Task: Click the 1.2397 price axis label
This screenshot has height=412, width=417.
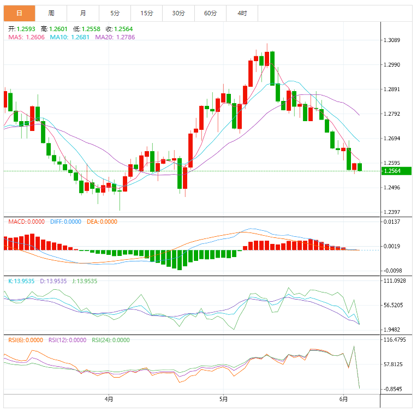Action: [x=392, y=212]
